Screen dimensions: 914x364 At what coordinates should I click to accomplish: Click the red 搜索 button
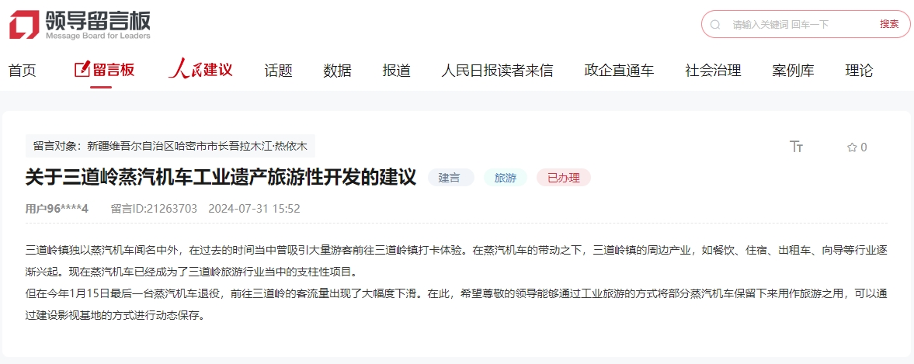point(889,24)
